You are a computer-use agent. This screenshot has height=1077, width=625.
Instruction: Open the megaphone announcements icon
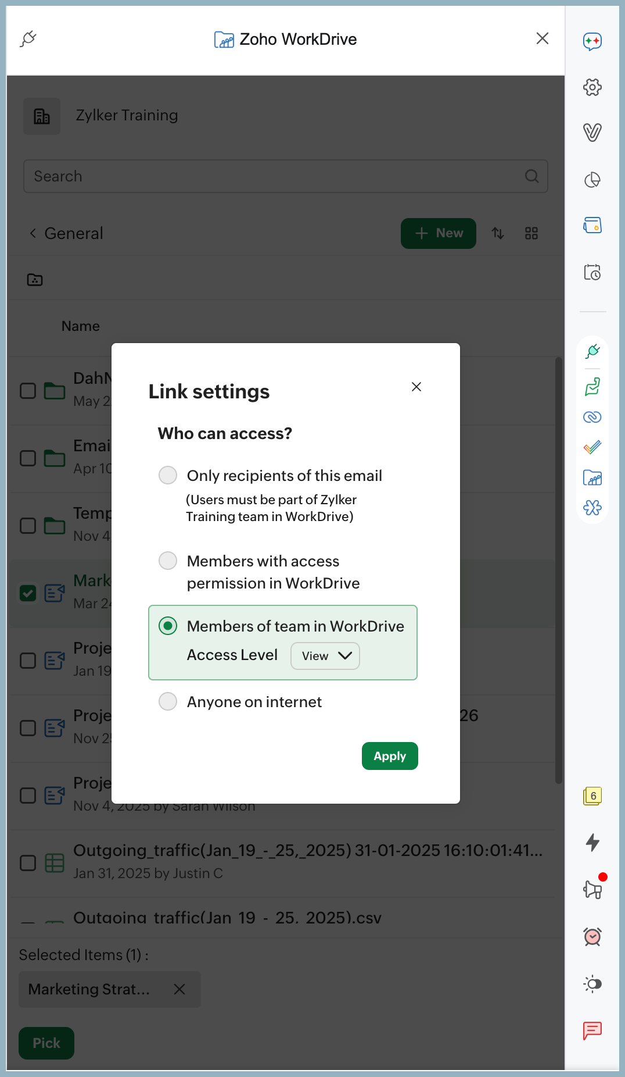click(593, 889)
